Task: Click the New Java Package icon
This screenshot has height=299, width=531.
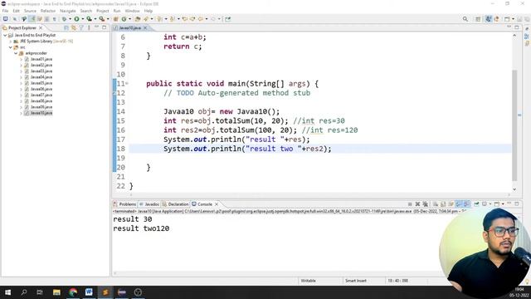Action: (115, 19)
